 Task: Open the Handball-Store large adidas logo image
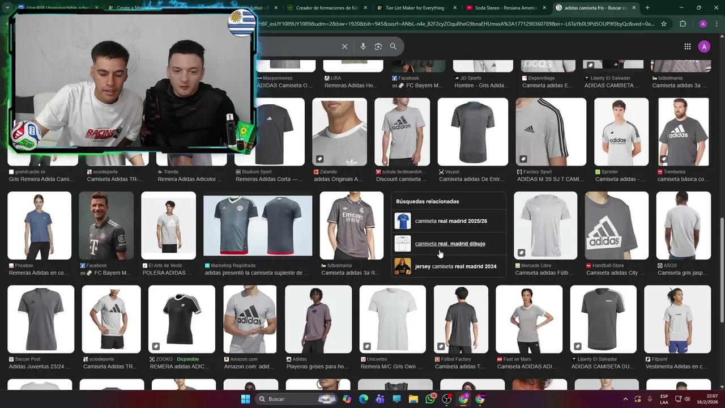pos(617,226)
